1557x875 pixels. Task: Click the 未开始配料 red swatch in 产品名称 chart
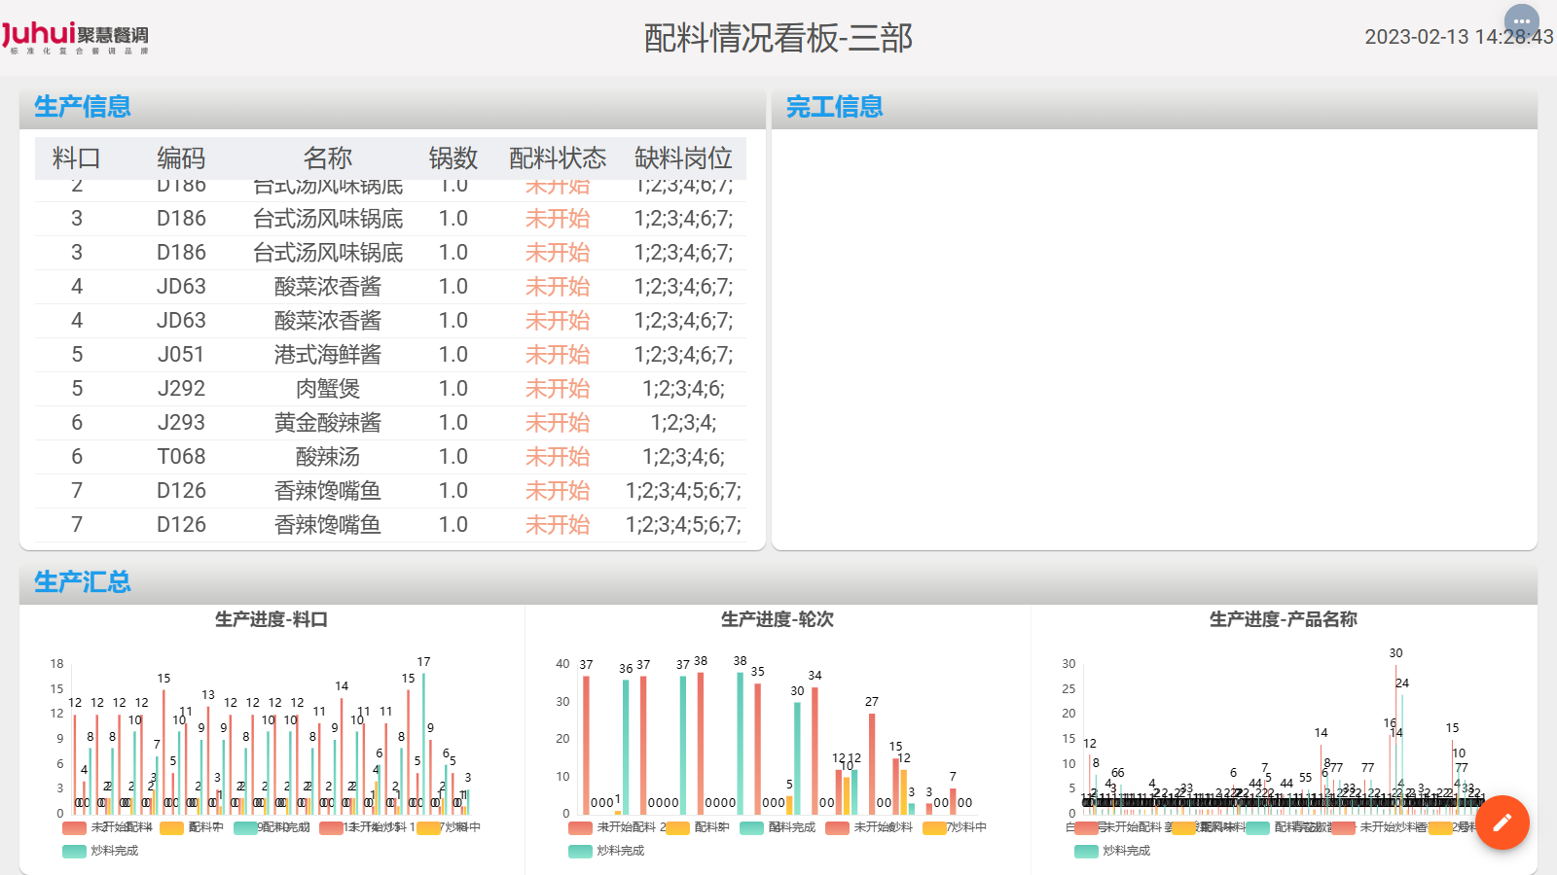tap(1087, 827)
